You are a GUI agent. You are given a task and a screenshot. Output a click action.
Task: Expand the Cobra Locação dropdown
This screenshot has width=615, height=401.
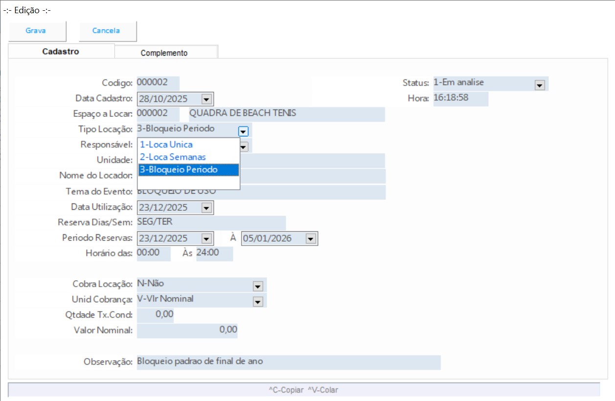[x=258, y=286]
